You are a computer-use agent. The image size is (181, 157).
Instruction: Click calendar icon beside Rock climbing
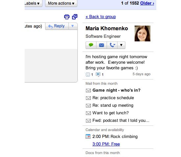point(88,137)
